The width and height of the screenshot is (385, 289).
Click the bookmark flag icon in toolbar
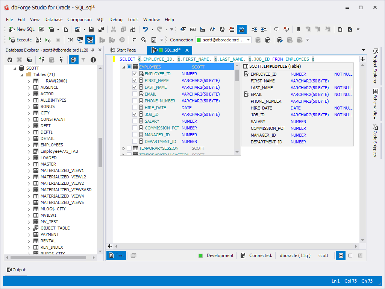click(299, 29)
